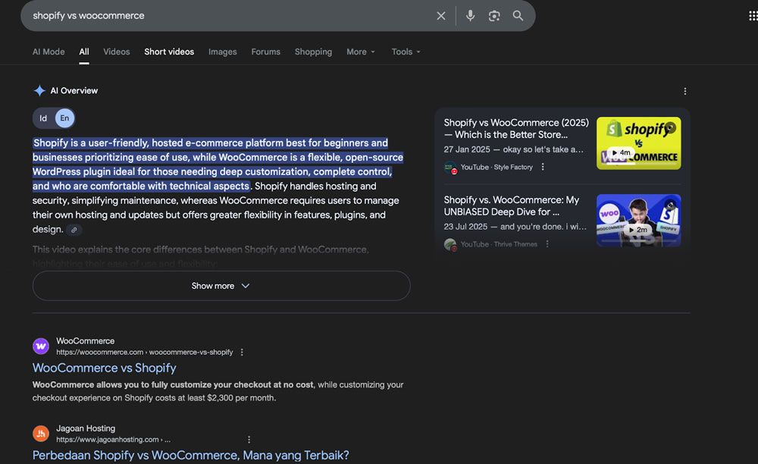Switch to the Images tab
This screenshot has width=758, height=464.
(x=222, y=52)
